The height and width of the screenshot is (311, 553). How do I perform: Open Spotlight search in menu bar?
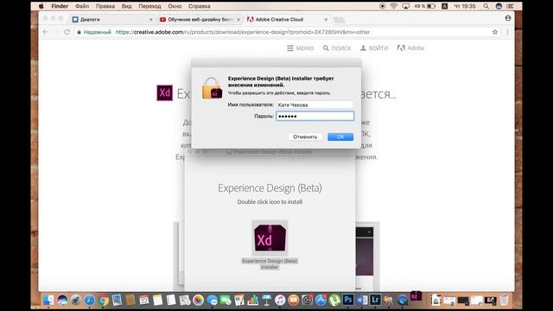click(x=486, y=6)
